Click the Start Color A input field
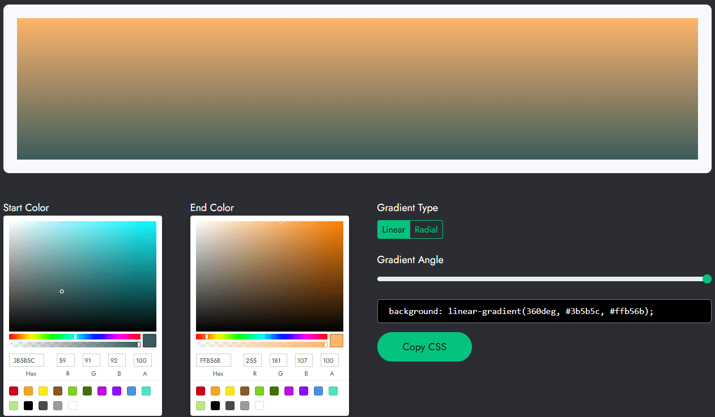Image resolution: width=715 pixels, height=417 pixels. (x=142, y=360)
